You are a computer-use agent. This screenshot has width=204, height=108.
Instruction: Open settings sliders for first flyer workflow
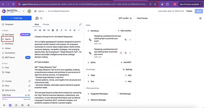point(126,40)
